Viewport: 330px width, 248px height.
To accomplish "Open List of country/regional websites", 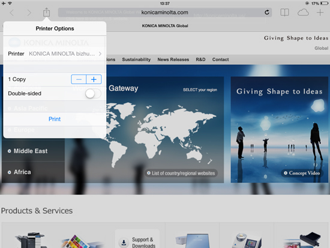I will [181, 173].
